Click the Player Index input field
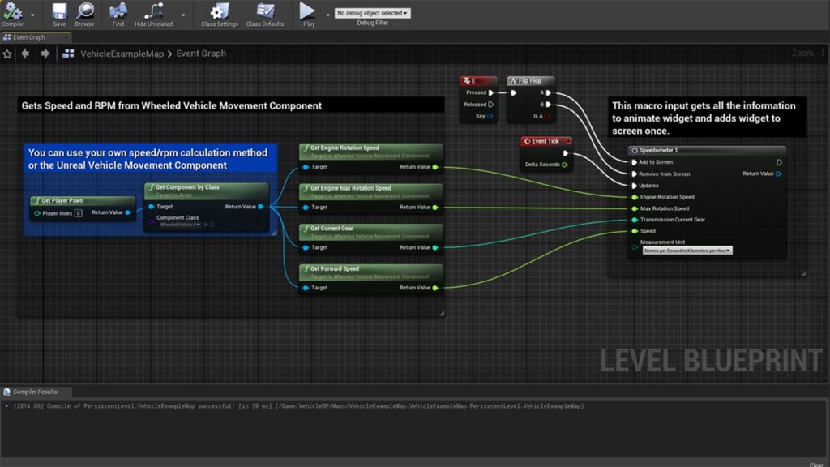The height and width of the screenshot is (467, 830). [x=79, y=213]
